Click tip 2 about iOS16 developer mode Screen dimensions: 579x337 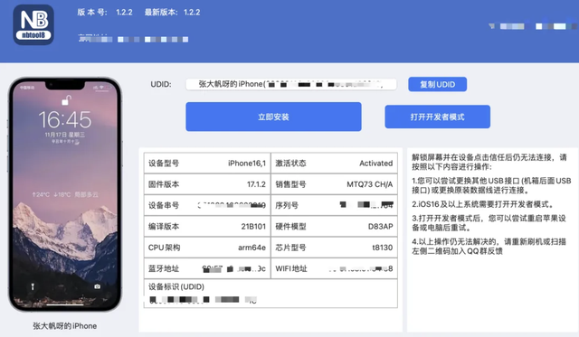pyautogui.click(x=482, y=204)
